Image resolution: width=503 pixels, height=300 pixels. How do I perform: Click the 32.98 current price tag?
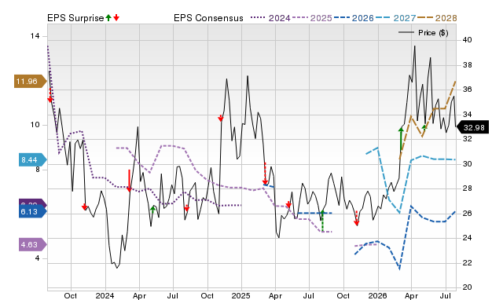coord(472,127)
